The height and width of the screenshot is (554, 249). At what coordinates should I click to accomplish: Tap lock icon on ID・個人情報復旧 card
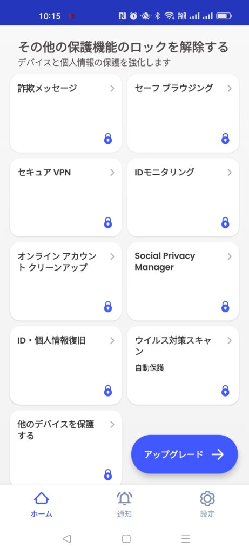coord(108,391)
